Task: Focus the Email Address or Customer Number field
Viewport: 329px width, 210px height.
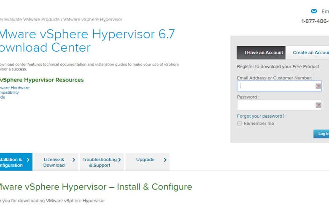Action: pos(279,86)
